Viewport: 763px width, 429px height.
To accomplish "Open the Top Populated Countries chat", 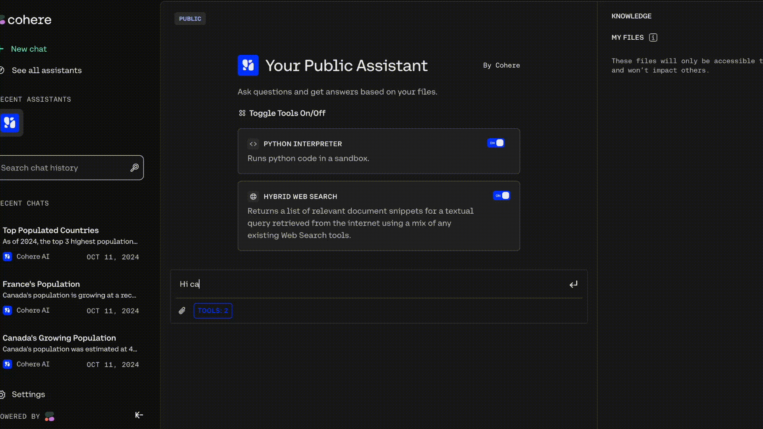I will 50,230.
